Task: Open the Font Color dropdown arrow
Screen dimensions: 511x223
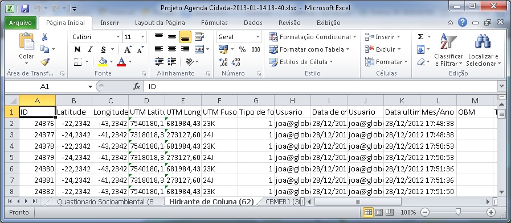Action: 130,62
